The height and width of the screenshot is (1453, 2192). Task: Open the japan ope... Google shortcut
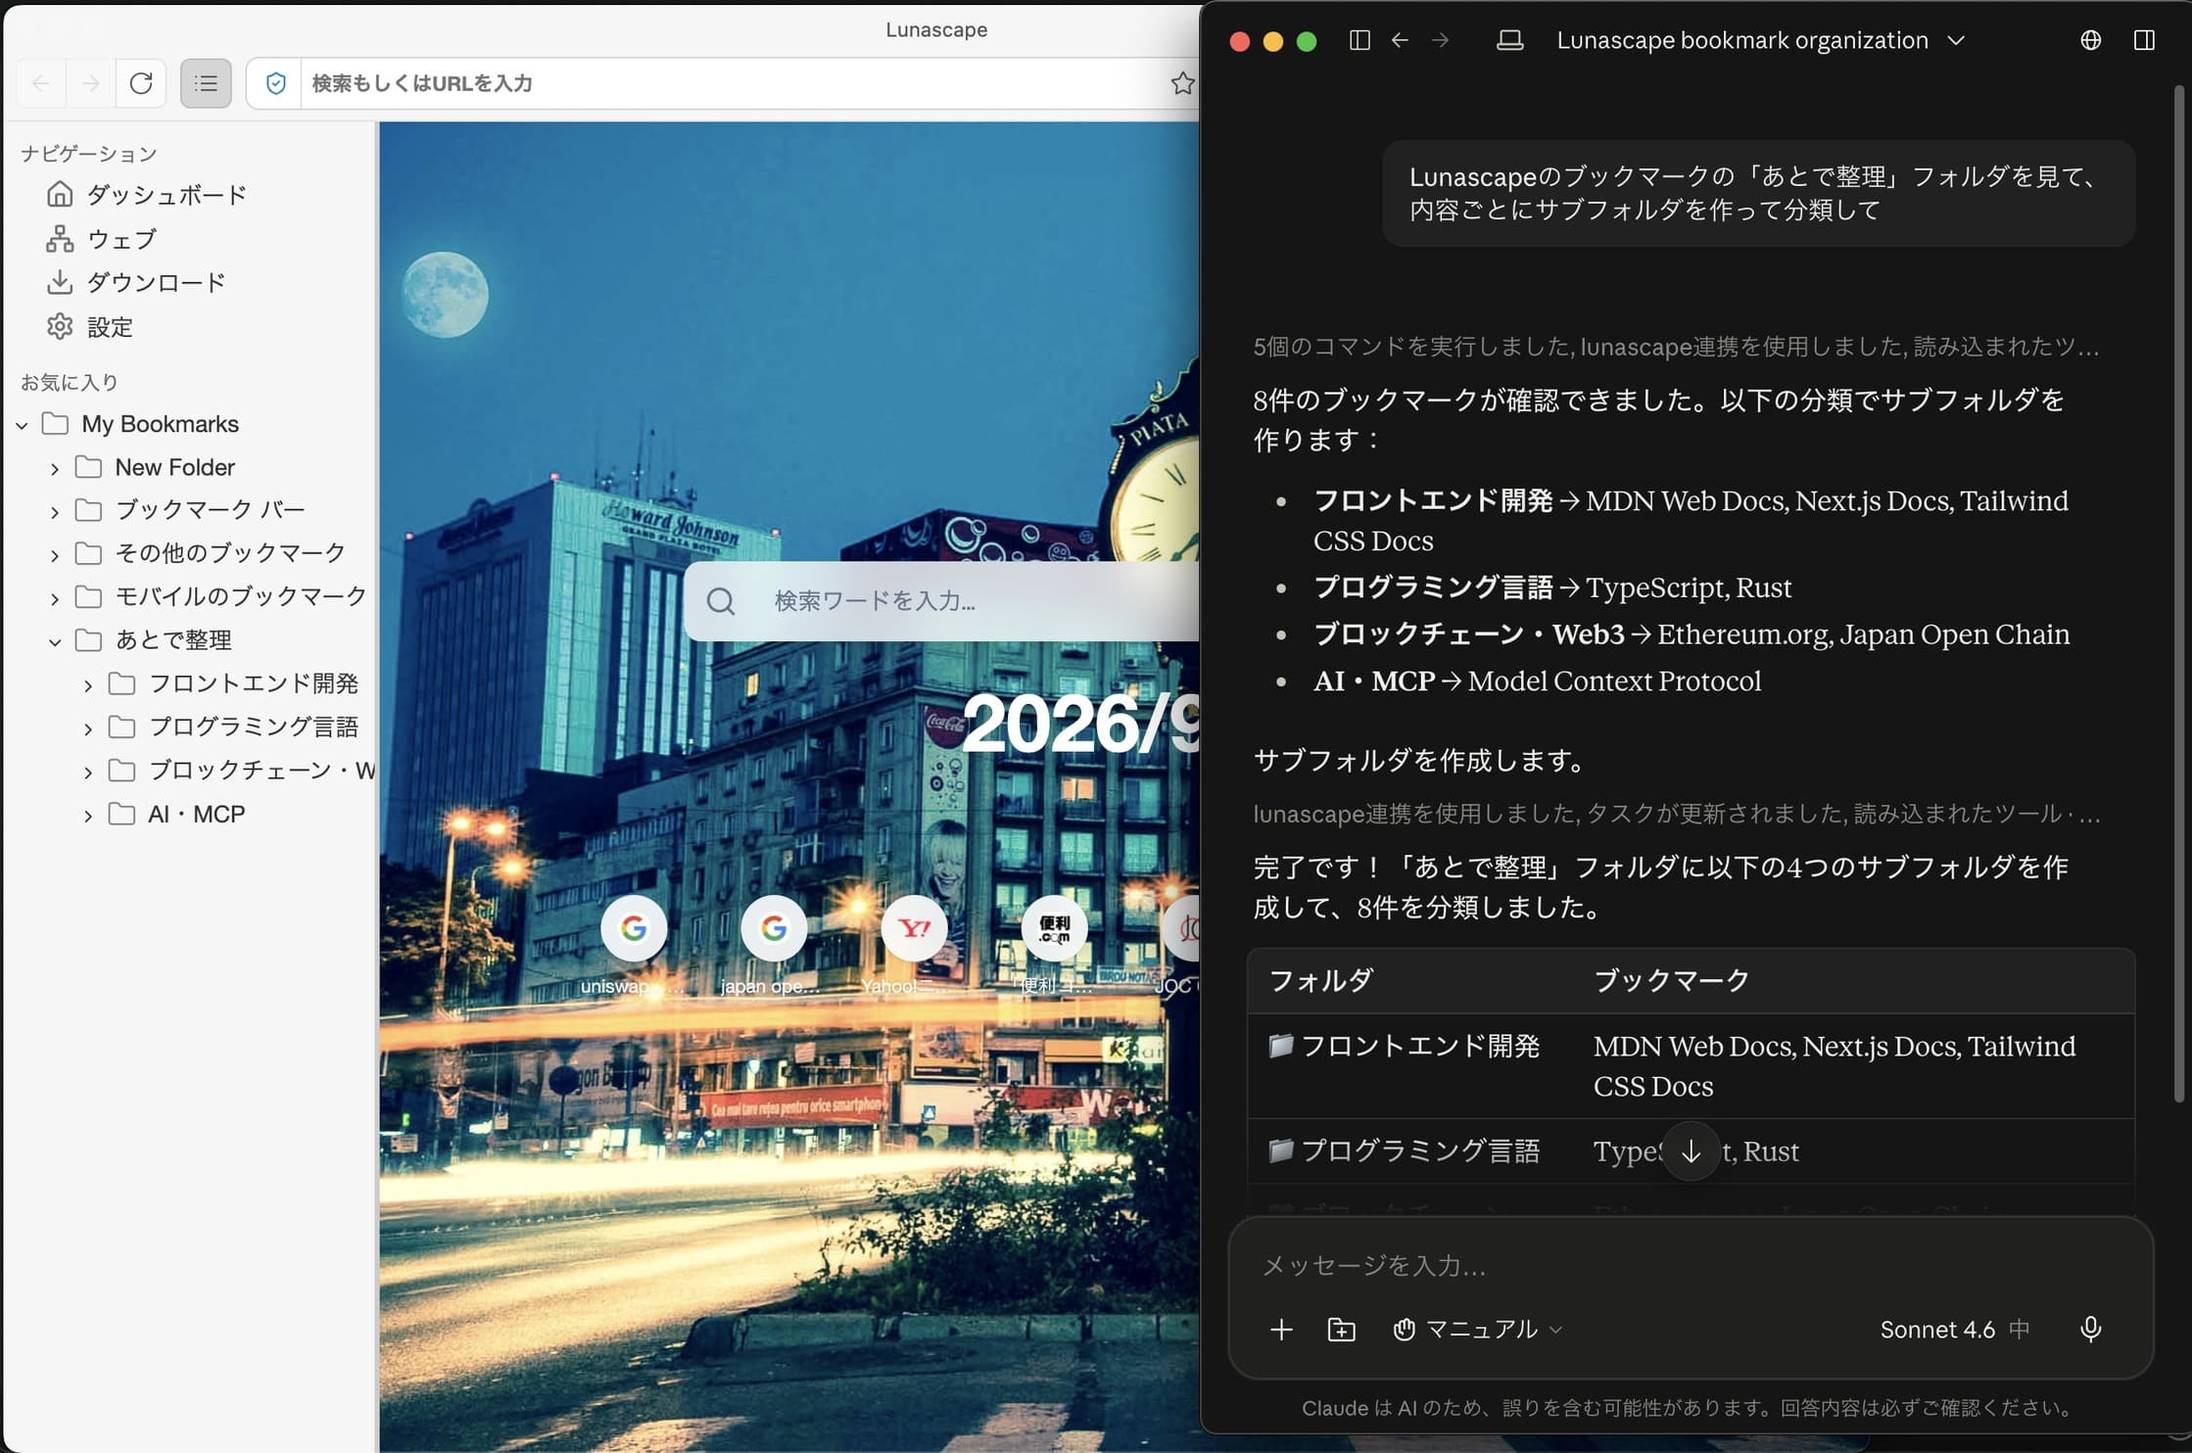pos(774,928)
